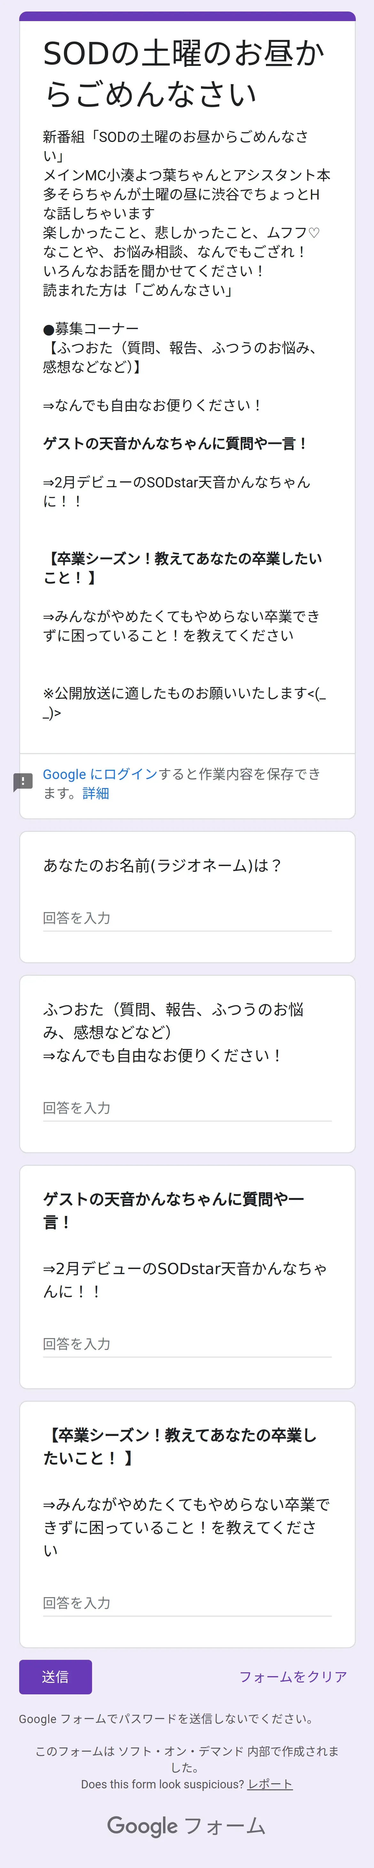This screenshot has width=374, height=1868.
Task: Click フォームをクリア to clear form
Action: click(293, 1676)
